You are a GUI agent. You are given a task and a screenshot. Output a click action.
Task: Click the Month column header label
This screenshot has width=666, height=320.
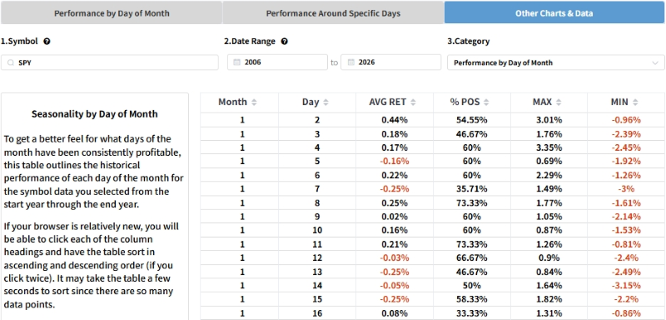coord(232,102)
